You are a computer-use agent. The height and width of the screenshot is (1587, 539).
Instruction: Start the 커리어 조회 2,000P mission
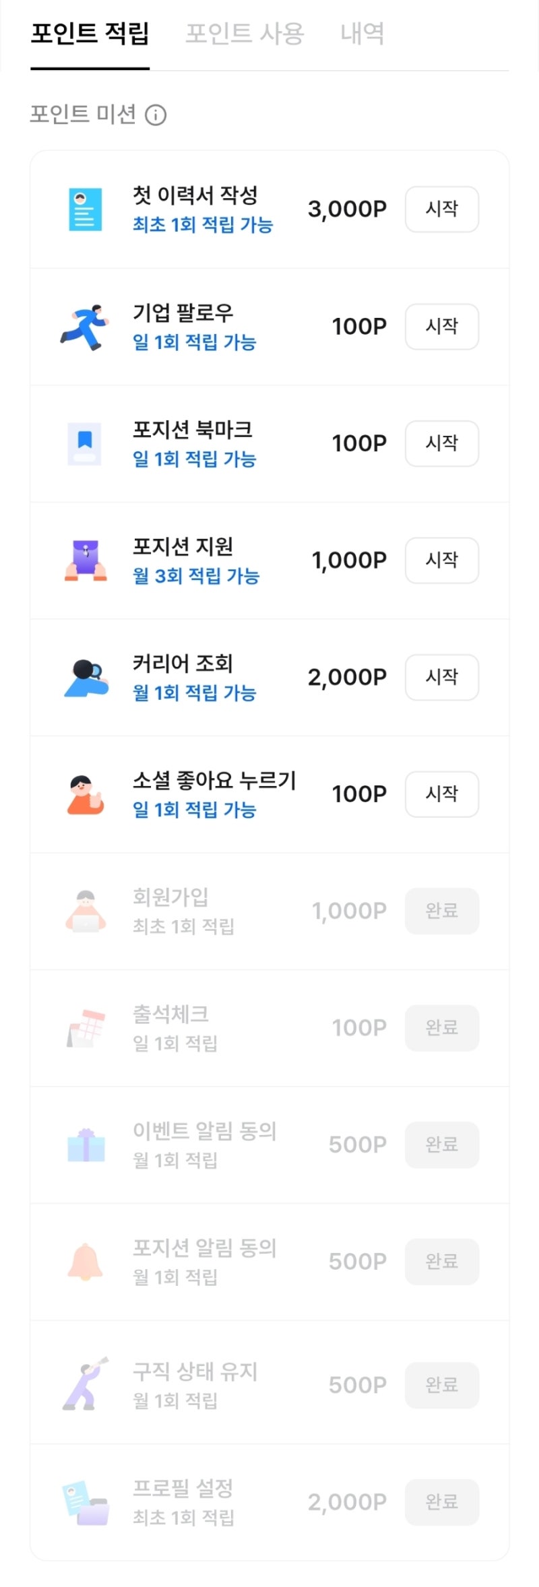coord(441,677)
